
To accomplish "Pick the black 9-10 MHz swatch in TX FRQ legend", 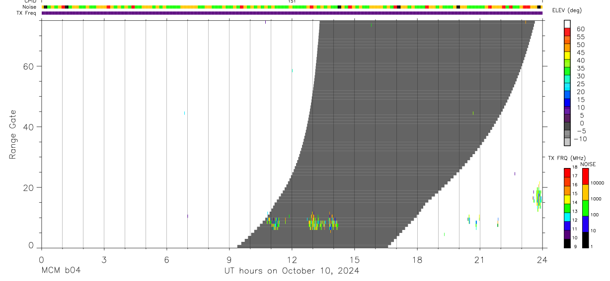I will (567, 243).
